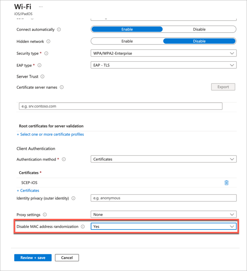247x271 pixels.
Task: Enable Connect automatically
Action: coord(127,29)
